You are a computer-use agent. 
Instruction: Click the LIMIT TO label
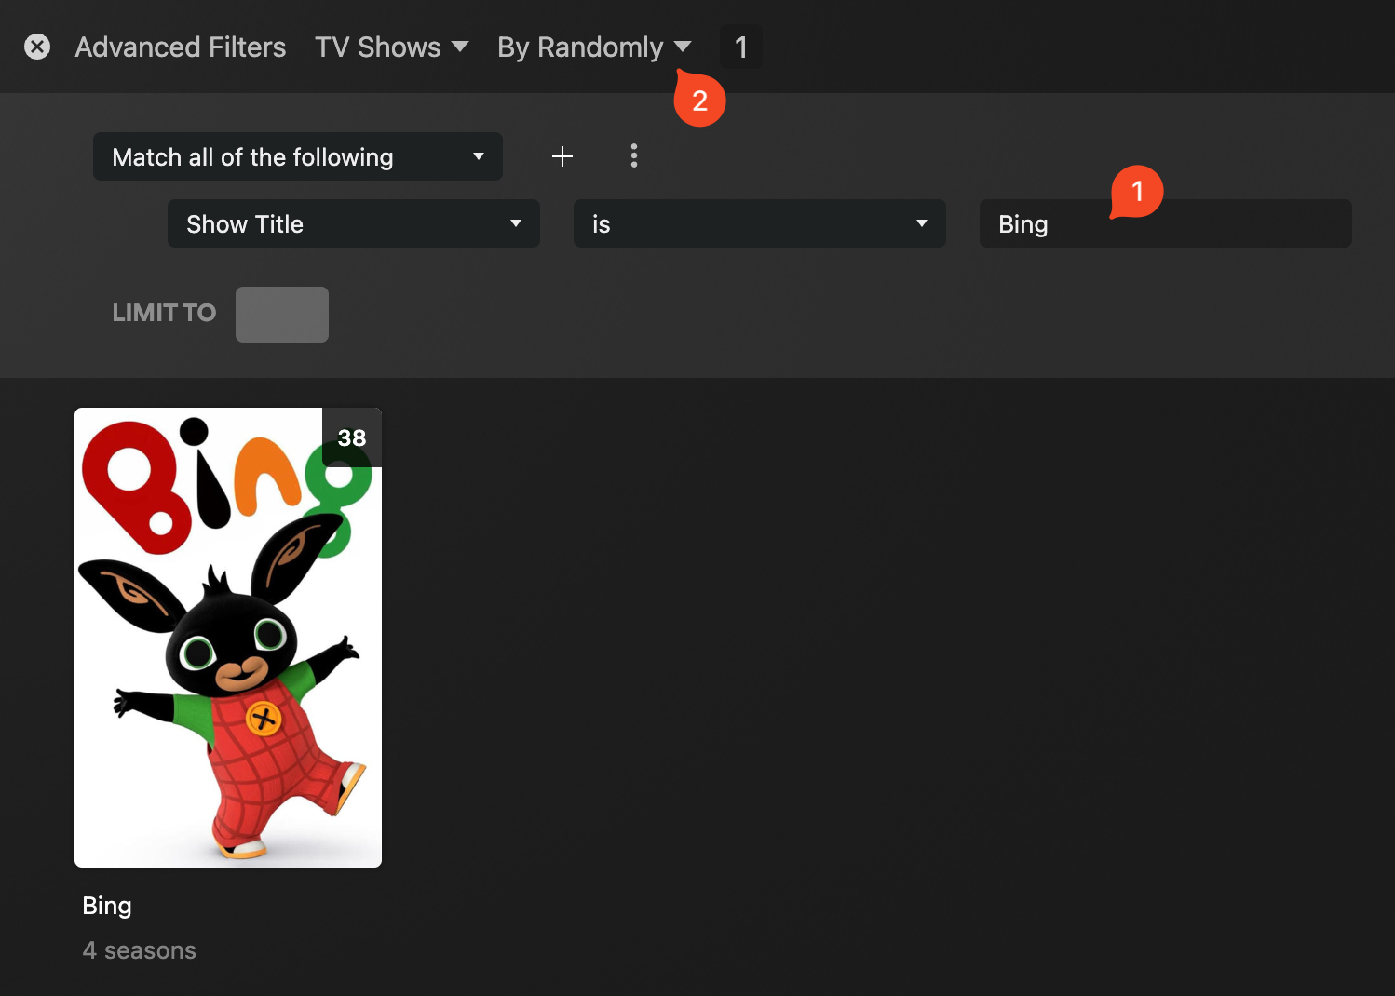(164, 313)
